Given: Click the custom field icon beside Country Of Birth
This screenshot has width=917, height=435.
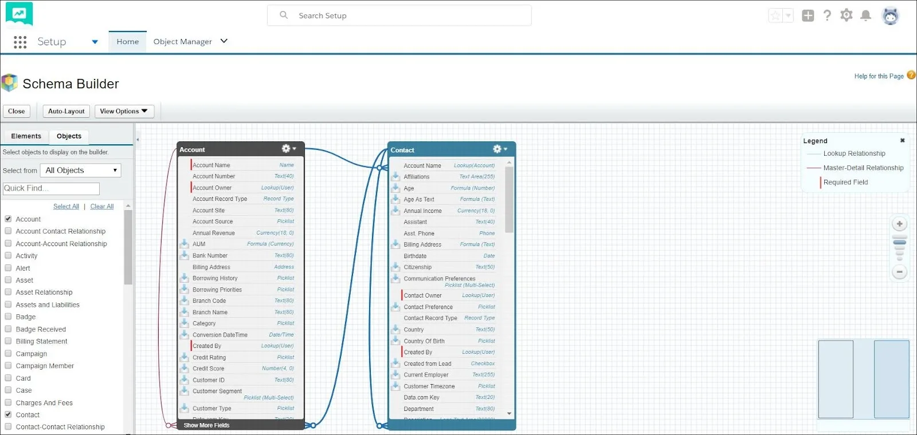Looking at the screenshot, I should coord(395,341).
